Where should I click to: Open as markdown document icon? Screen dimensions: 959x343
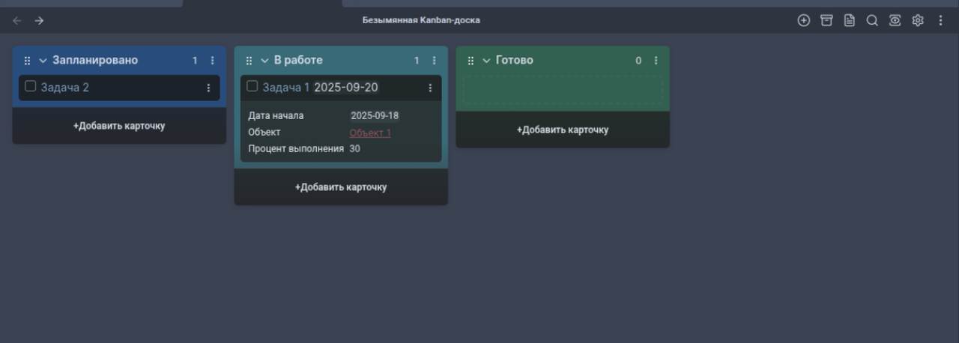pos(850,21)
